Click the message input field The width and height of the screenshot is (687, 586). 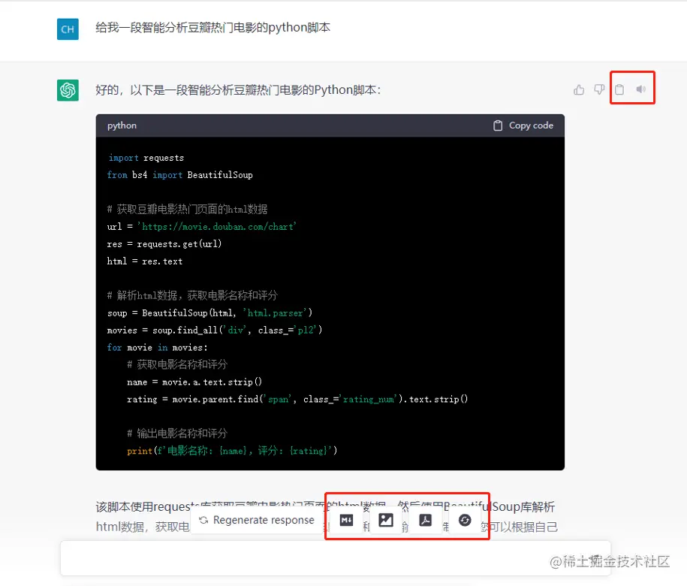click(x=335, y=558)
